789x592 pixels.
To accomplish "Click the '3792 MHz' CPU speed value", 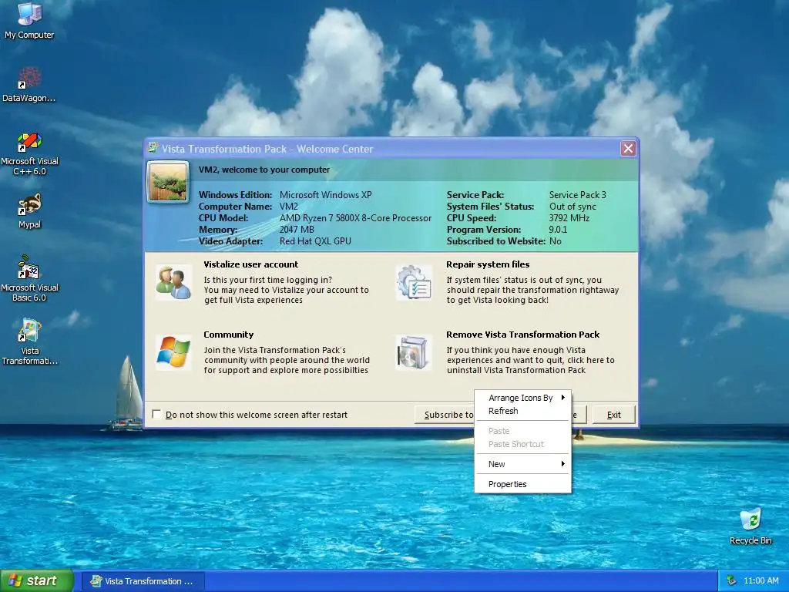I will pos(569,218).
